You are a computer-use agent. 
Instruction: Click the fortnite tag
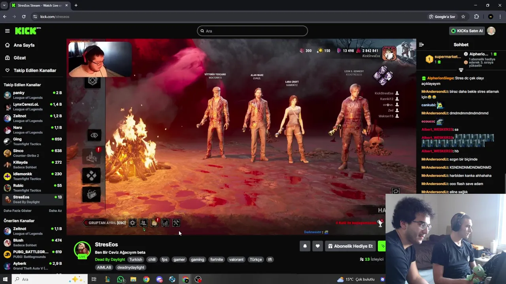(217, 260)
